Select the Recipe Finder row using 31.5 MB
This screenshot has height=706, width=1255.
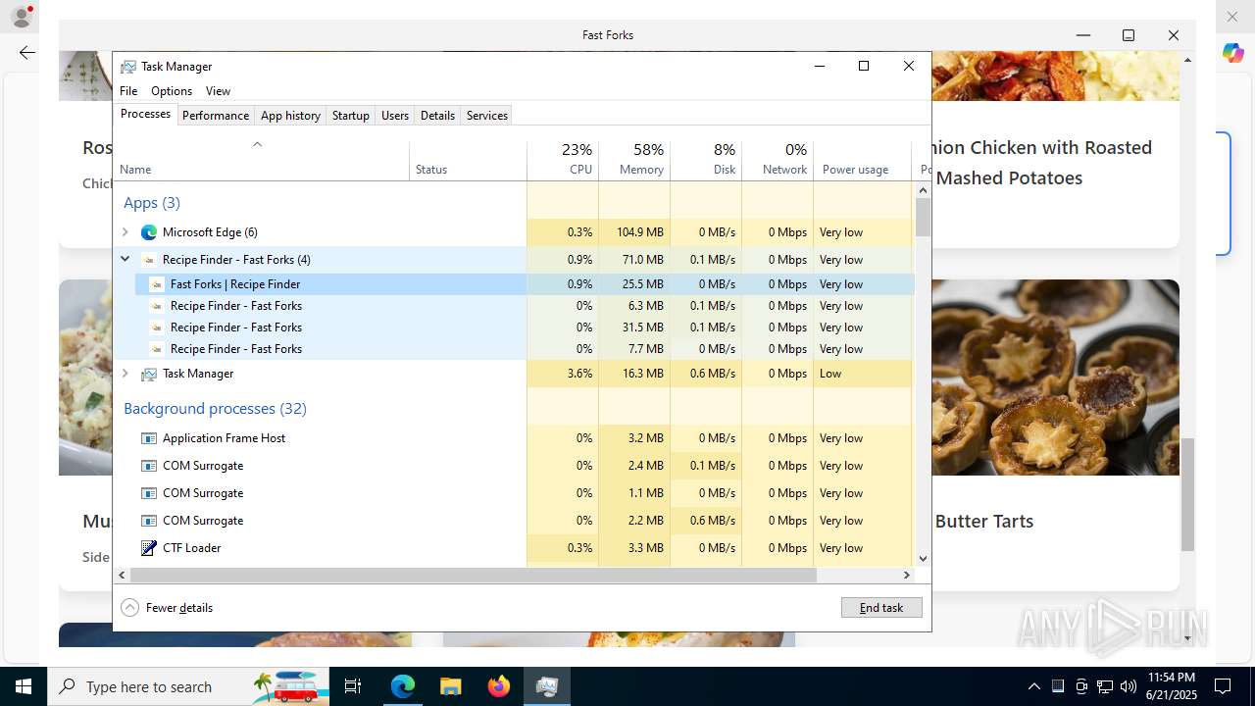click(x=515, y=328)
